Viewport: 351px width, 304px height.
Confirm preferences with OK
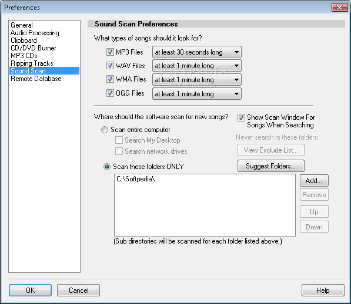30,291
